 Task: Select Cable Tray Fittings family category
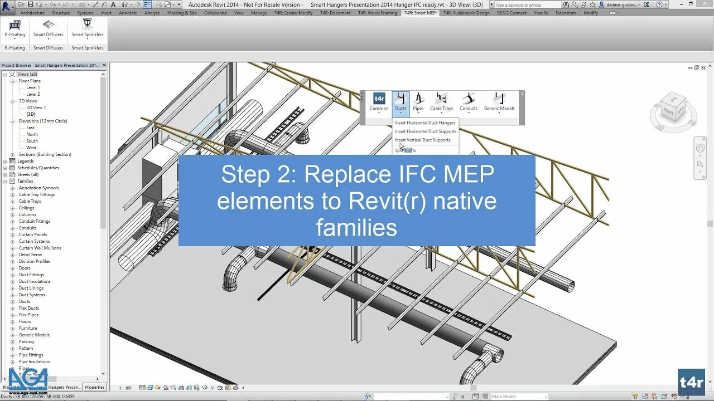tap(37, 194)
